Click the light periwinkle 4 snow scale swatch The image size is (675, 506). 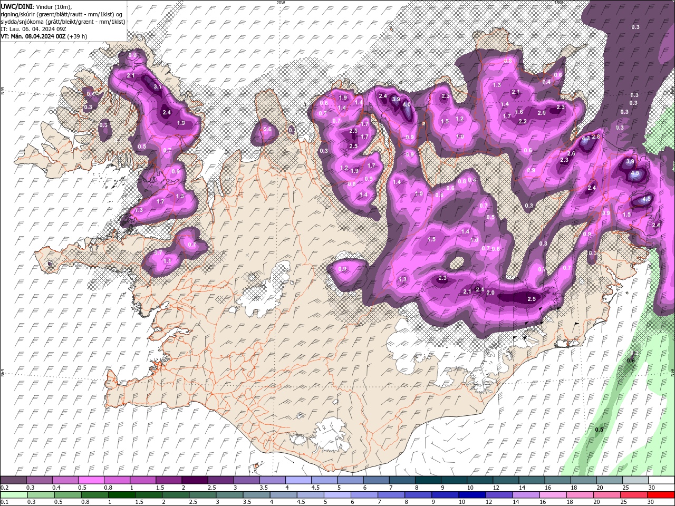tap(298, 480)
